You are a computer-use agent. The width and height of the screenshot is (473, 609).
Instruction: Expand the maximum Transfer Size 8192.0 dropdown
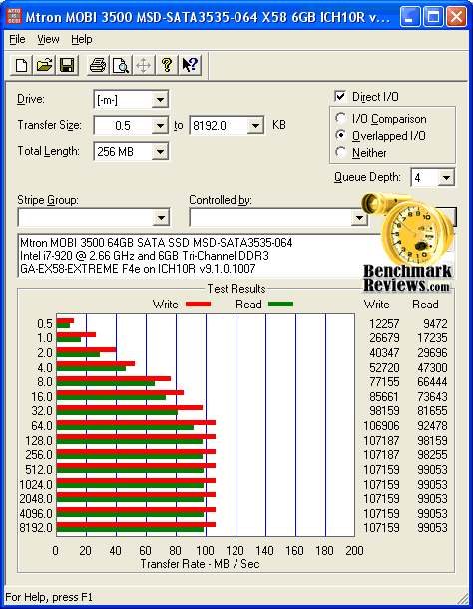point(255,126)
